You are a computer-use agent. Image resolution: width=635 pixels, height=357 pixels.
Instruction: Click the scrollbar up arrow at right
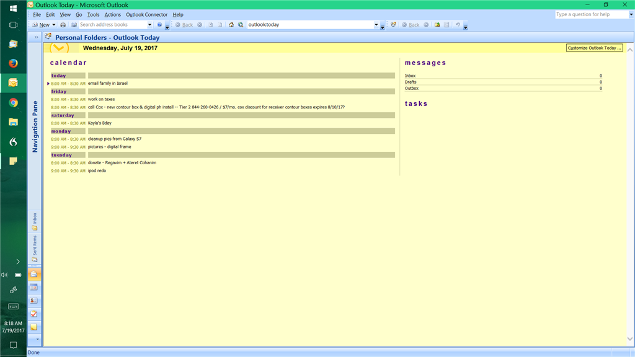pos(630,50)
